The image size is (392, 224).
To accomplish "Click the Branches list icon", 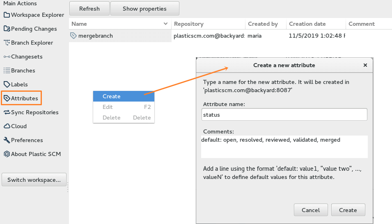I will [x=7, y=70].
